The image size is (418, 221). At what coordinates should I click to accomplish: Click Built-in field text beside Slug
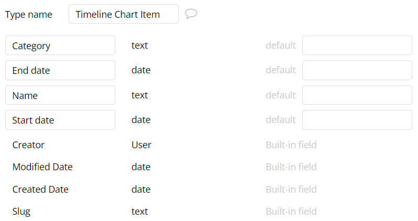(x=291, y=212)
